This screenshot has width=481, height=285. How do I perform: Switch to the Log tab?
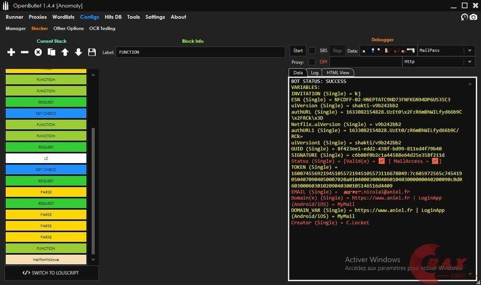pos(314,73)
